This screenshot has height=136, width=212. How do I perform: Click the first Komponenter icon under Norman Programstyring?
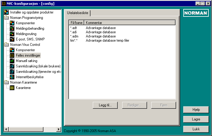pos(12,23)
